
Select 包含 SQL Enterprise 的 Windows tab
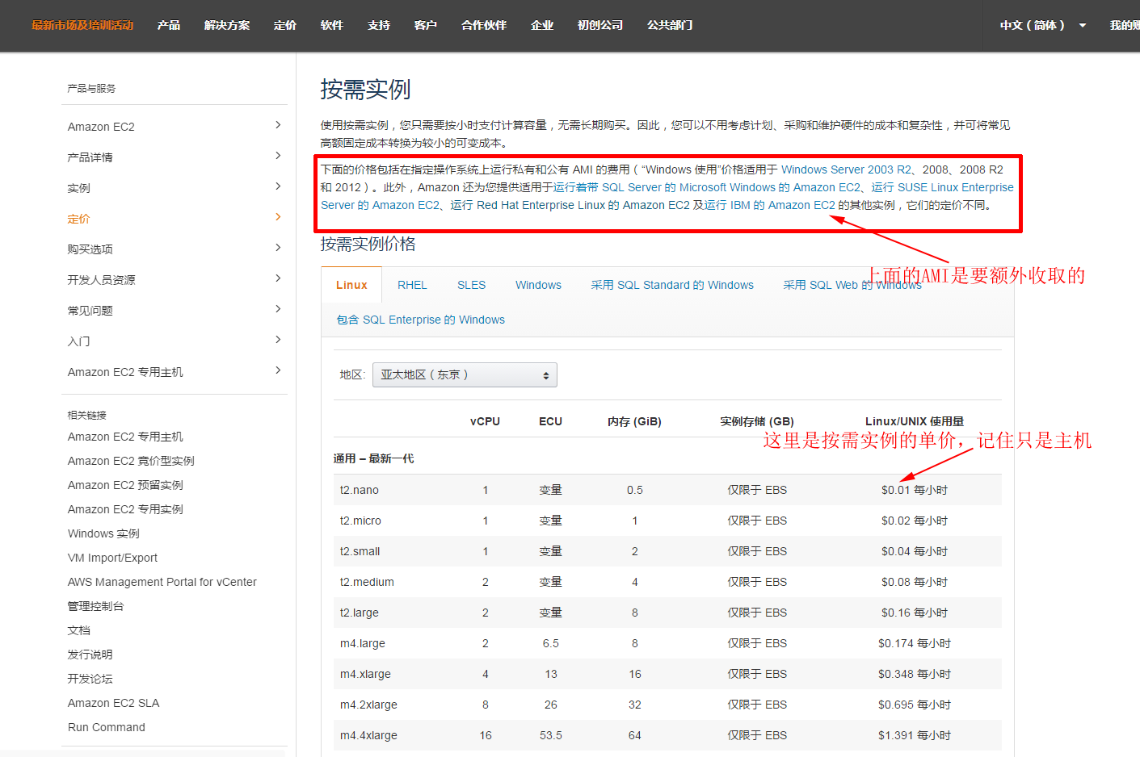click(x=421, y=320)
